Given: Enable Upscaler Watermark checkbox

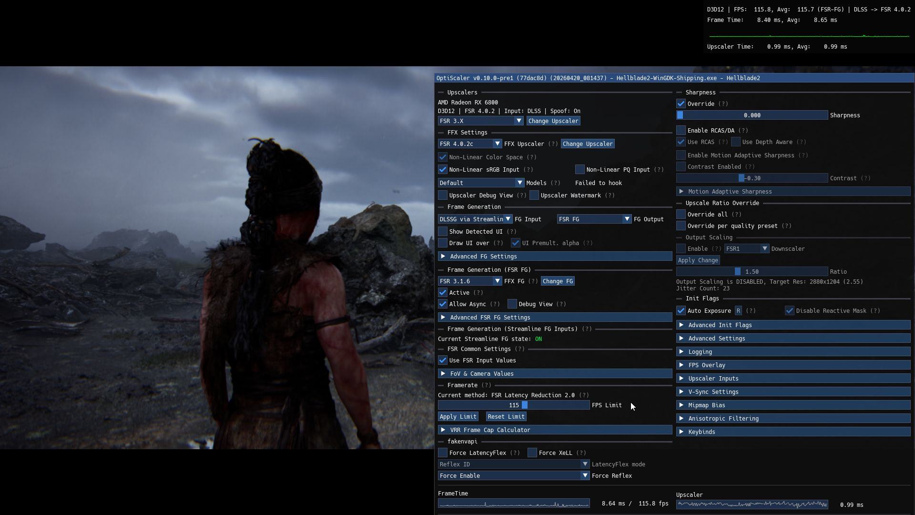Looking at the screenshot, I should [x=534, y=196].
